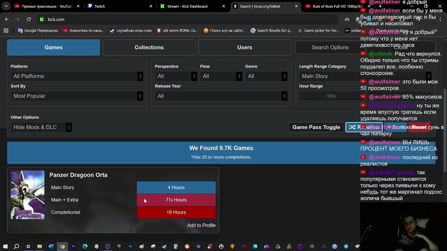This screenshot has width=447, height=251.
Task: Click the Search Options button
Action: tap(330, 47)
